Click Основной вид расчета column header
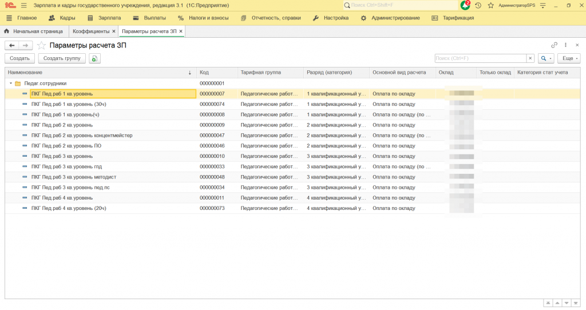This screenshot has width=586, height=310. tap(402, 73)
